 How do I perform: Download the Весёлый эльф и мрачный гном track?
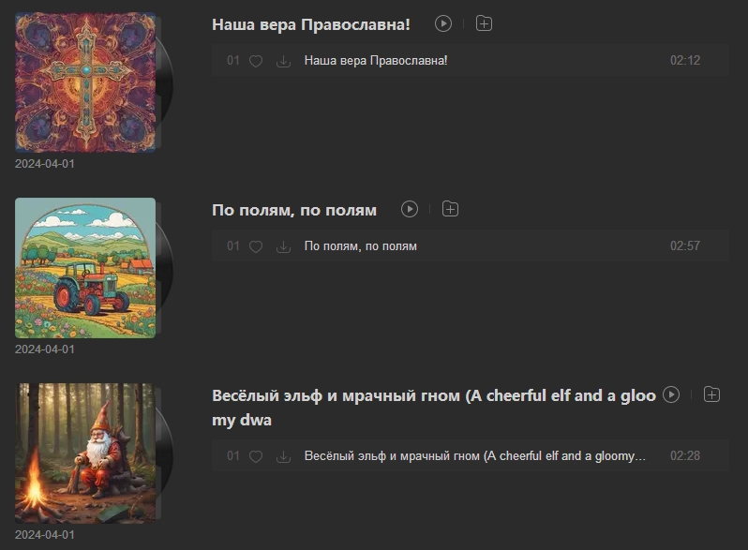coord(283,456)
